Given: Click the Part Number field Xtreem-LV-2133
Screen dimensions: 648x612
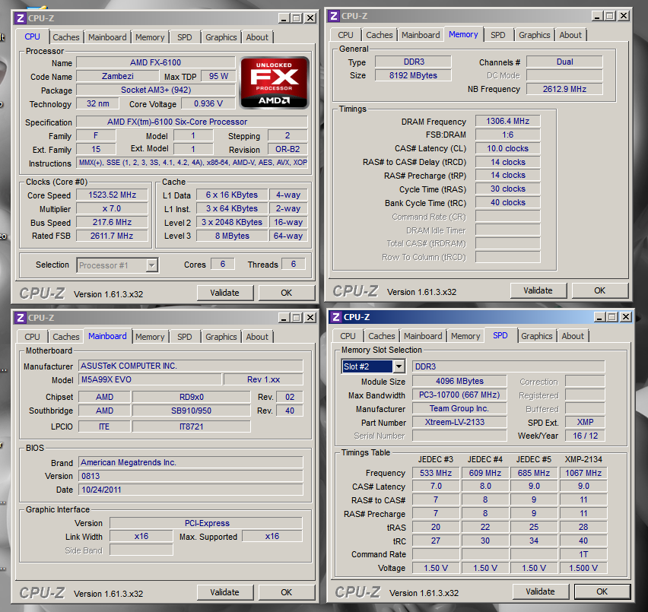Looking at the screenshot, I should 459,422.
